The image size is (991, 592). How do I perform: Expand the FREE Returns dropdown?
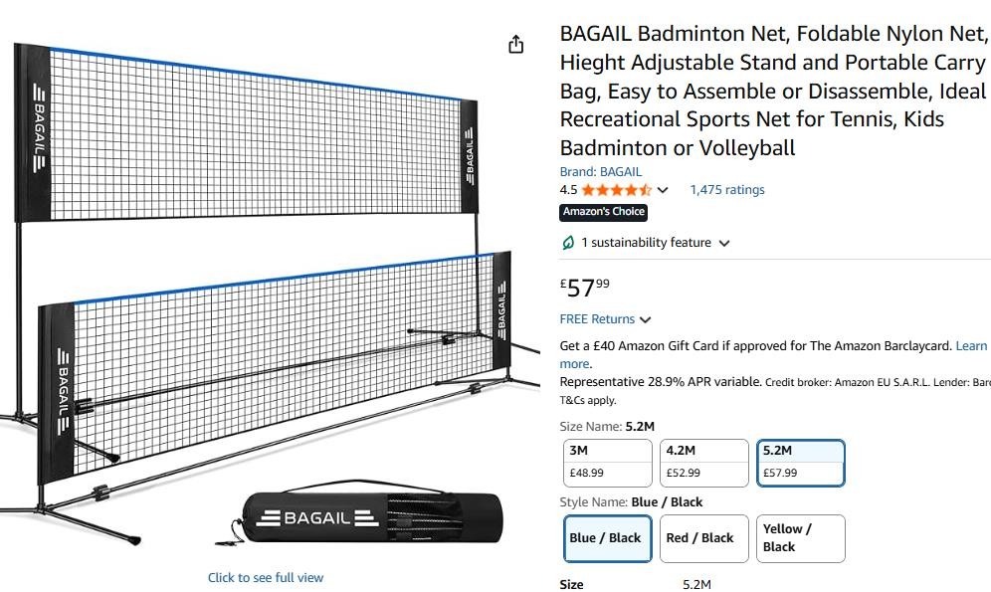646,319
